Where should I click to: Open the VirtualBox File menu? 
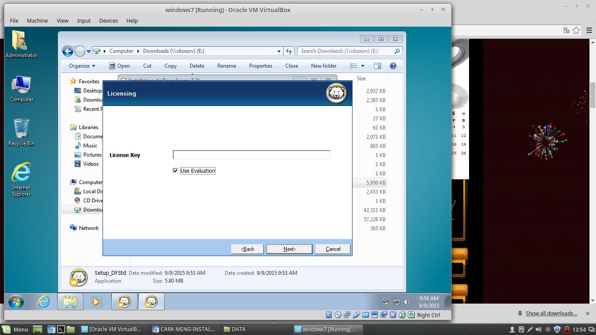(14, 21)
